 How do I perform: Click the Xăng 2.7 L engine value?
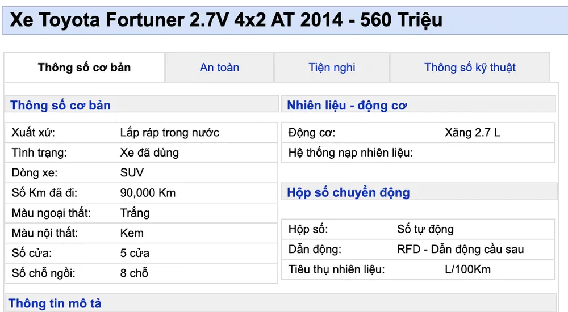pyautogui.click(x=473, y=133)
